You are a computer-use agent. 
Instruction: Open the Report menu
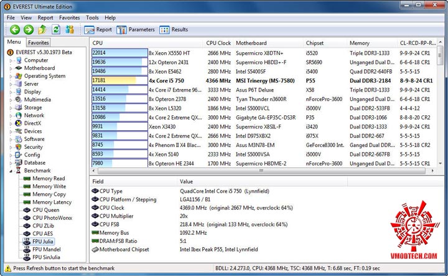point(45,17)
